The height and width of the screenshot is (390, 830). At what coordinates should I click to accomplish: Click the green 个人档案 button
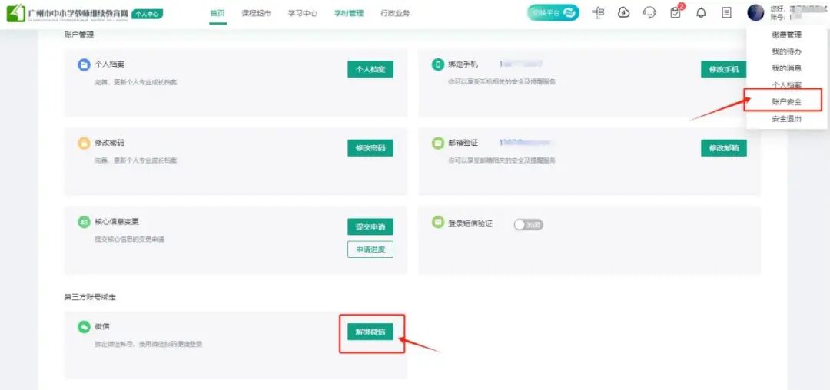point(370,69)
